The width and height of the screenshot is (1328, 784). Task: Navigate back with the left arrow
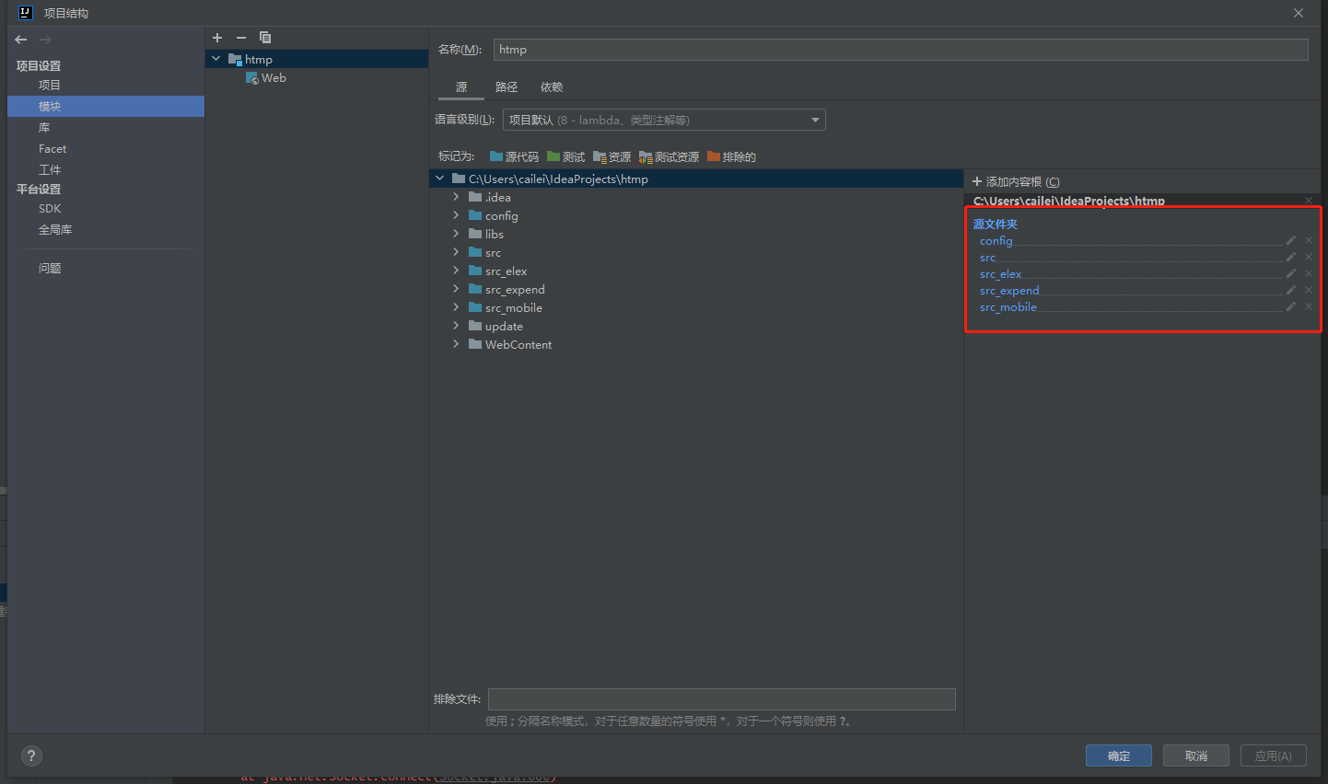tap(21, 40)
